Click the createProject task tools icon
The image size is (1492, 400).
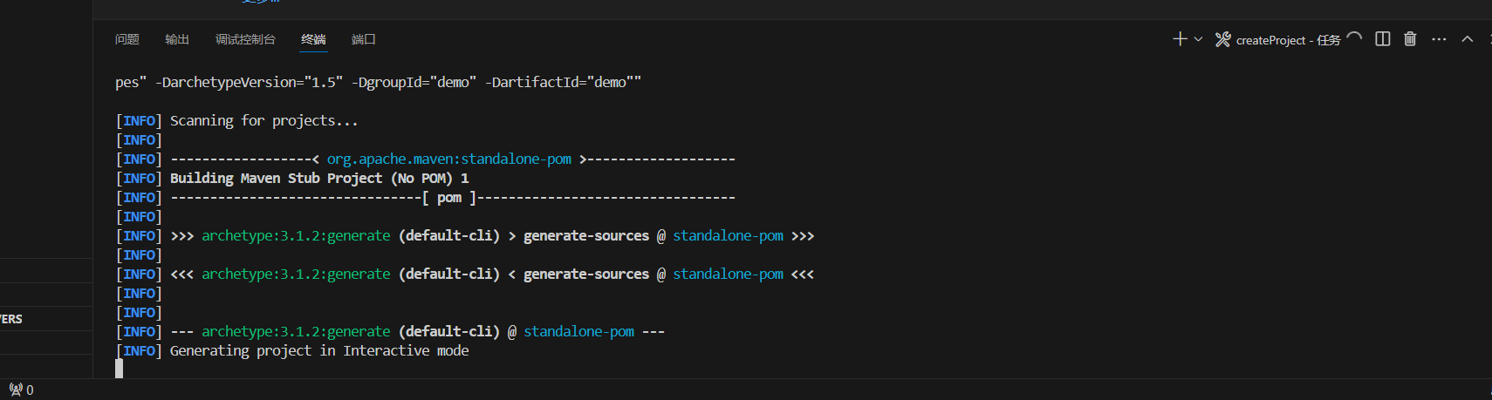click(1222, 39)
